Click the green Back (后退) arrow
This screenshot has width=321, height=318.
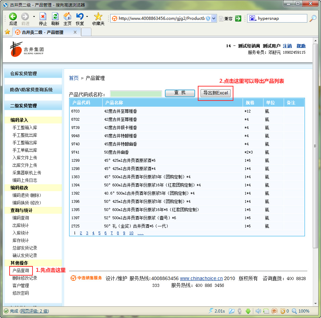(x=13, y=16)
